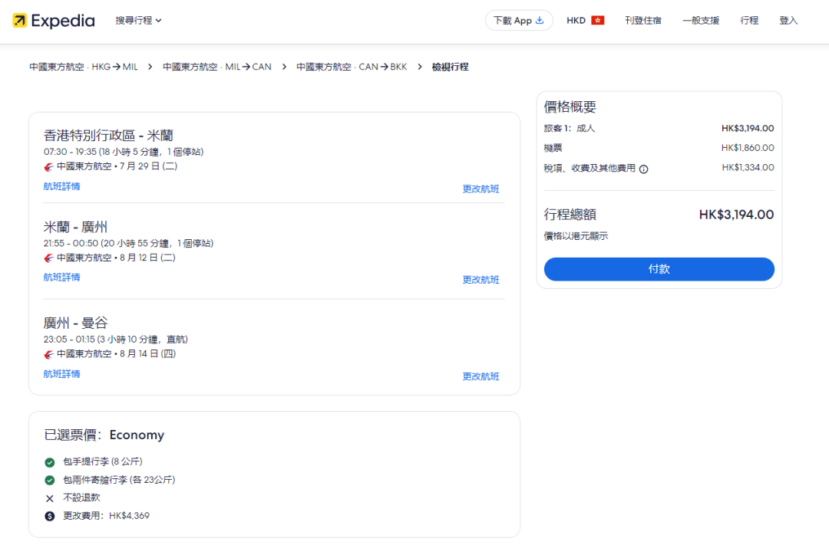Open 航班詳情 for 米蘭 - 廣州 flight
The image size is (829, 545).
[62, 277]
